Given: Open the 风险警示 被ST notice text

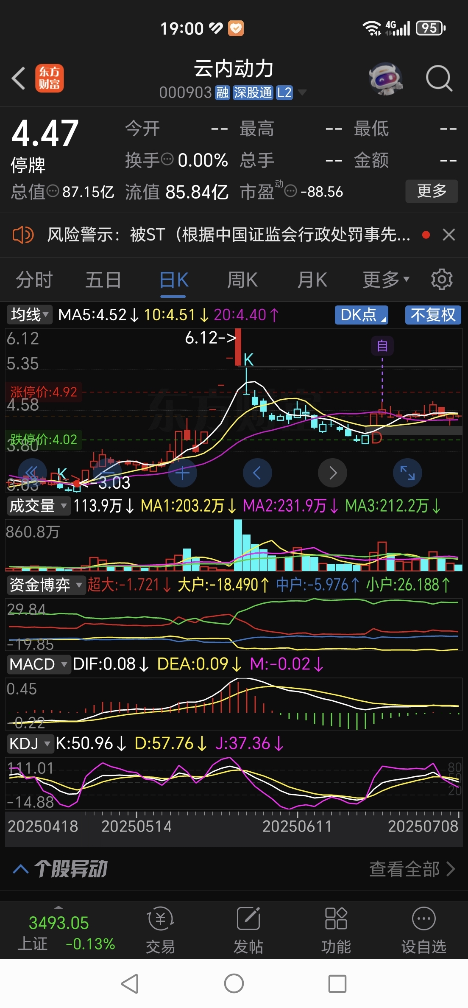Looking at the screenshot, I should click(228, 235).
